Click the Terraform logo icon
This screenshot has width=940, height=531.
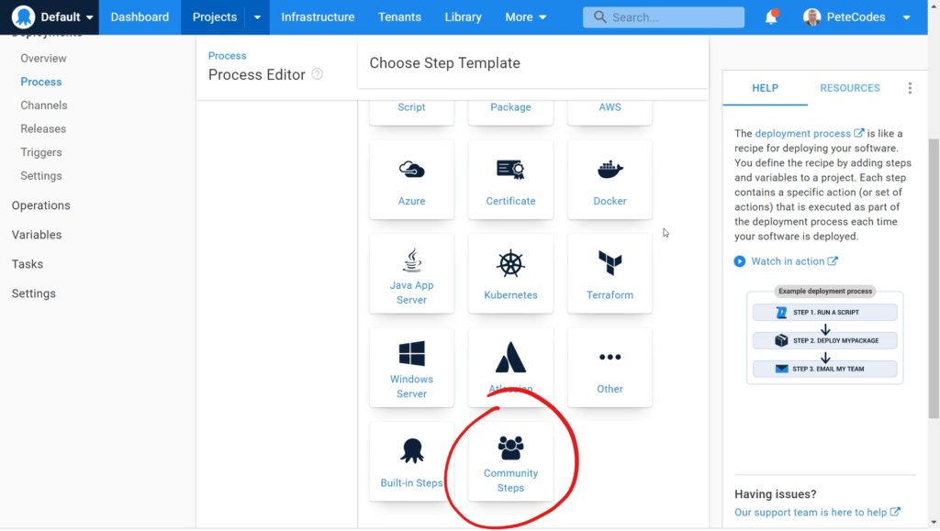(610, 263)
